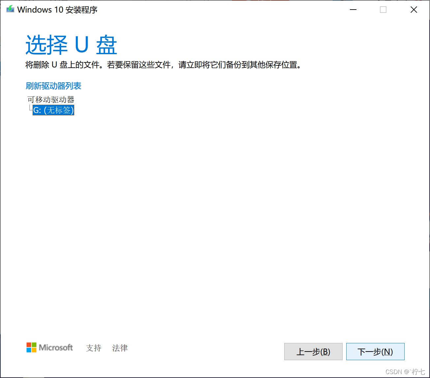This screenshot has width=430, height=378.
Task: Click the Microsoft logo
Action: pos(50,348)
